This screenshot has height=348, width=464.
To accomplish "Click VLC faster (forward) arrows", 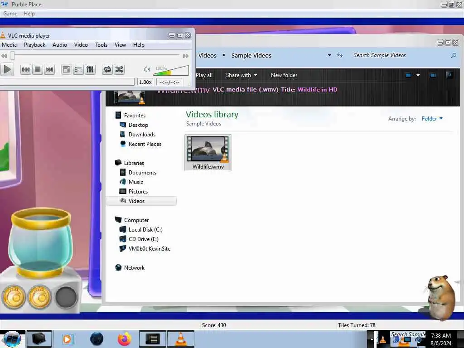I will tap(185, 56).
